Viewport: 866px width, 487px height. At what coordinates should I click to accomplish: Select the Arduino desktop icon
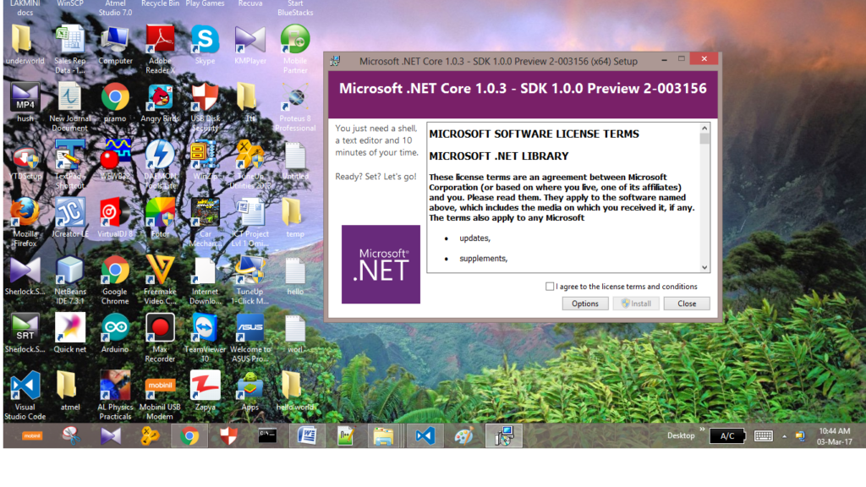[115, 333]
